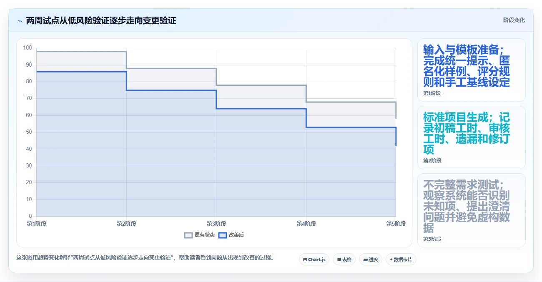Click the 第1阶段 label under first card
Image resolution: width=542 pixels, height=282 pixels.
click(x=432, y=93)
